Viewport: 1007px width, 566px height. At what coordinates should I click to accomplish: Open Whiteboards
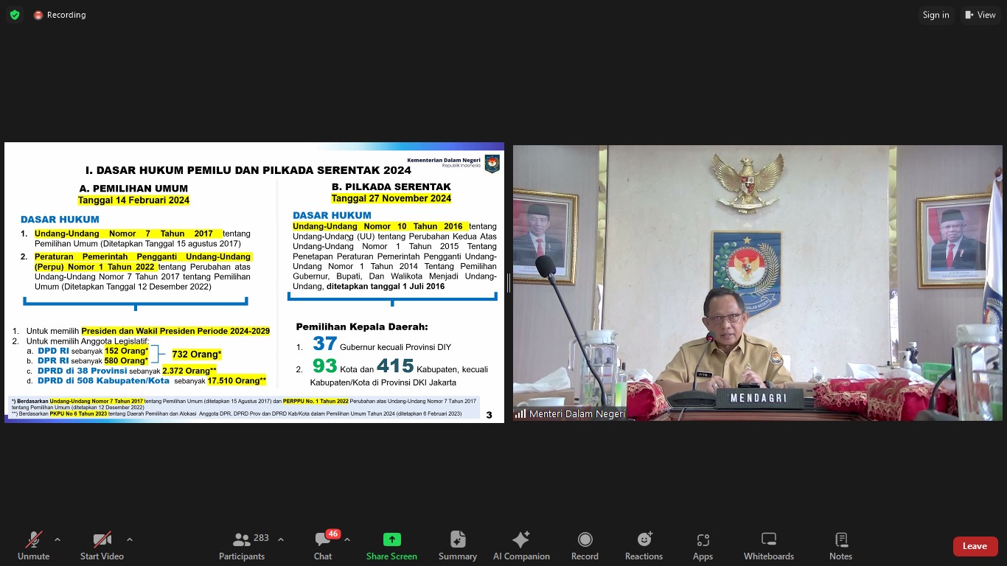(x=768, y=545)
